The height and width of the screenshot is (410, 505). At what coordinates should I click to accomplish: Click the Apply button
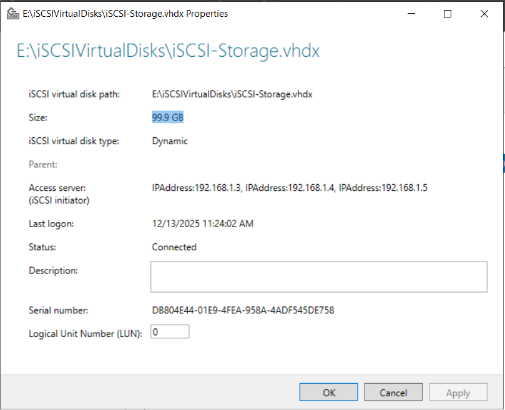[x=458, y=393]
